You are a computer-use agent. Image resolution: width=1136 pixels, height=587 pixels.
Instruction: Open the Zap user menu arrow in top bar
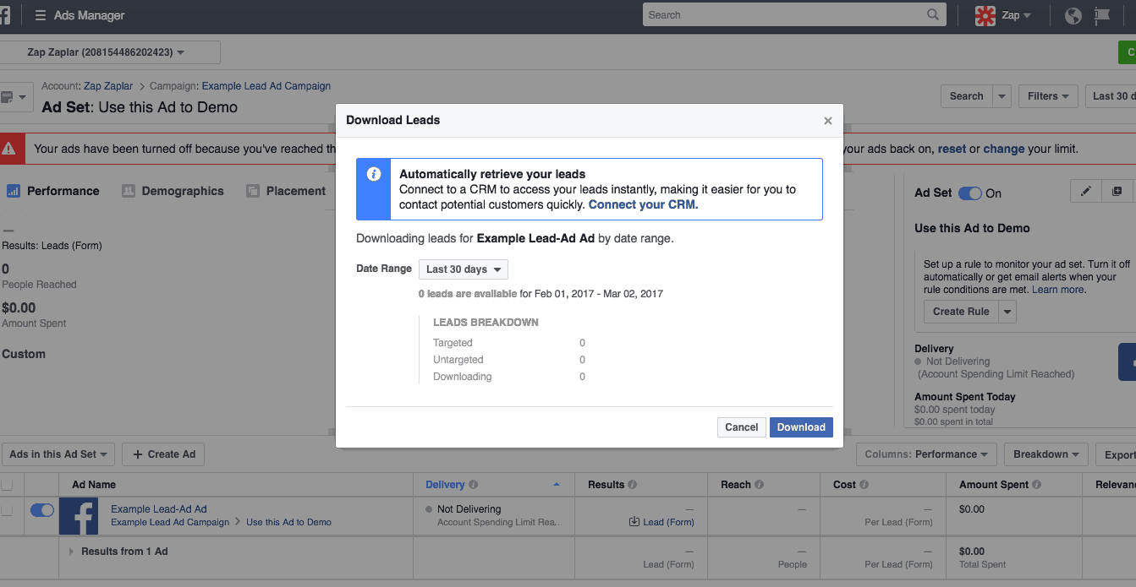coord(1028,15)
